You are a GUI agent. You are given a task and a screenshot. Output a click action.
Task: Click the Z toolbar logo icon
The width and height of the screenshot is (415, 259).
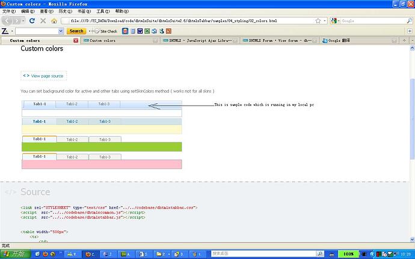(x=5, y=31)
